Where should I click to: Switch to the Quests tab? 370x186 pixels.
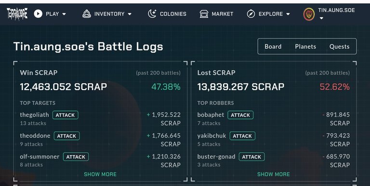(339, 46)
